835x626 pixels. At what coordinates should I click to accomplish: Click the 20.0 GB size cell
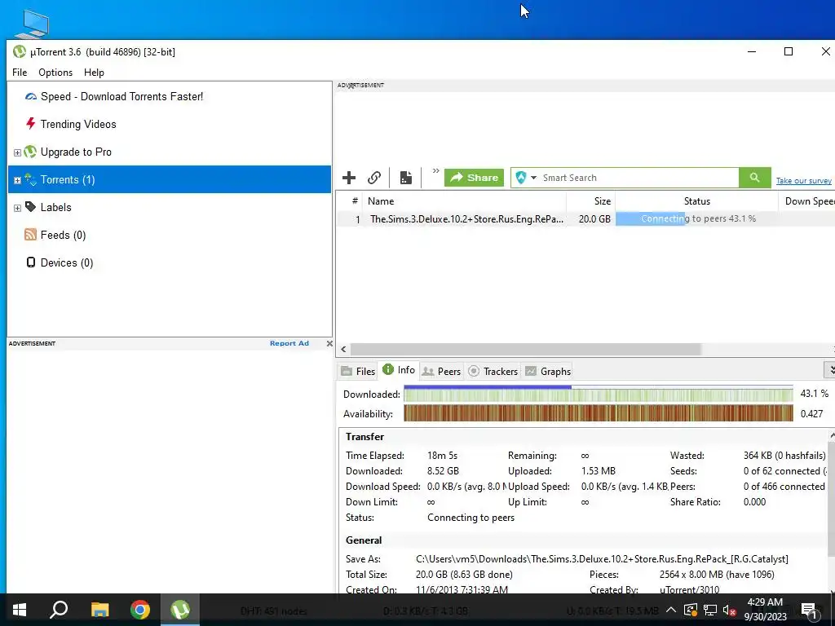click(x=594, y=218)
